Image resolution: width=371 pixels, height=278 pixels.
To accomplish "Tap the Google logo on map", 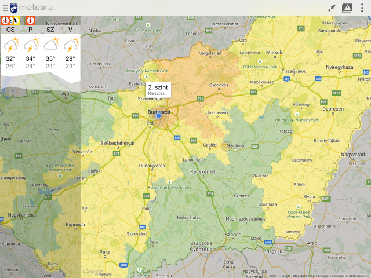I will (x=93, y=272).
